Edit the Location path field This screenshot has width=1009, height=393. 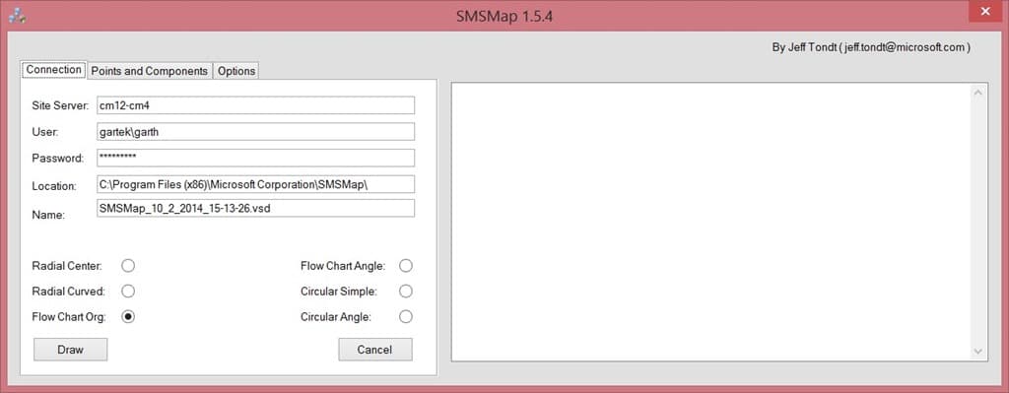point(255,184)
